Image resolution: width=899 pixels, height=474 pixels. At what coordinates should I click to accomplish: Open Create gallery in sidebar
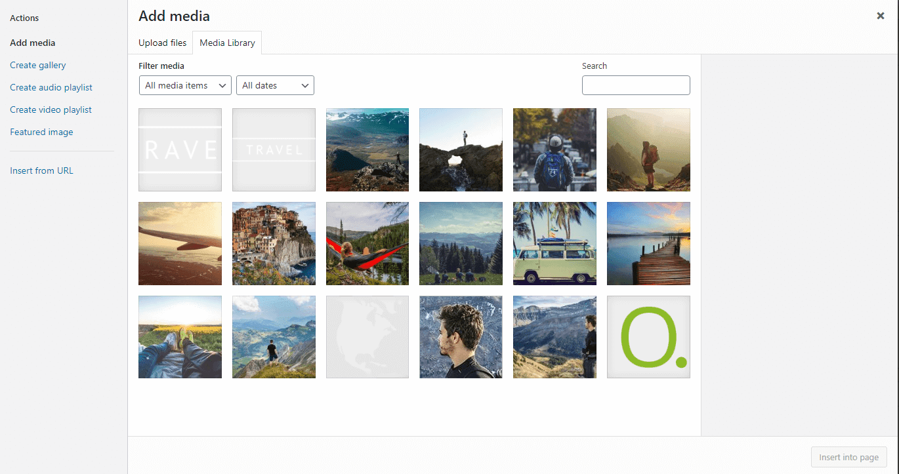[x=38, y=65]
